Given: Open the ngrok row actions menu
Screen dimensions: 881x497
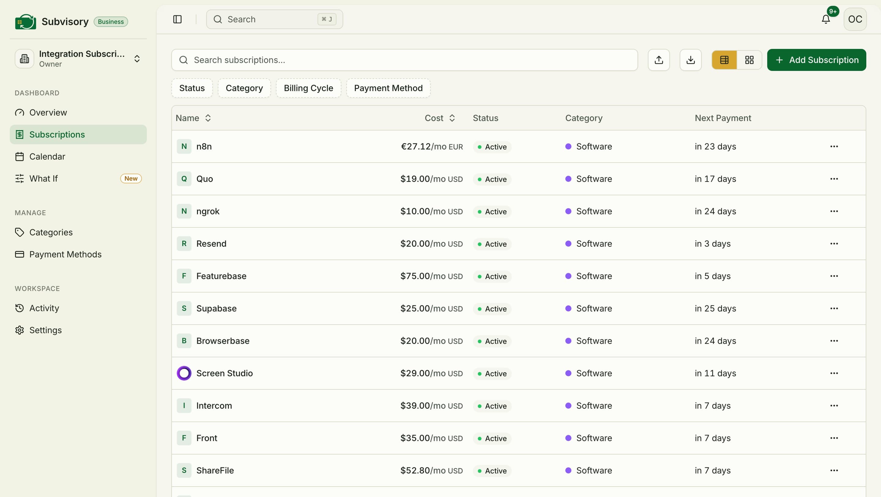Looking at the screenshot, I should tap(834, 211).
